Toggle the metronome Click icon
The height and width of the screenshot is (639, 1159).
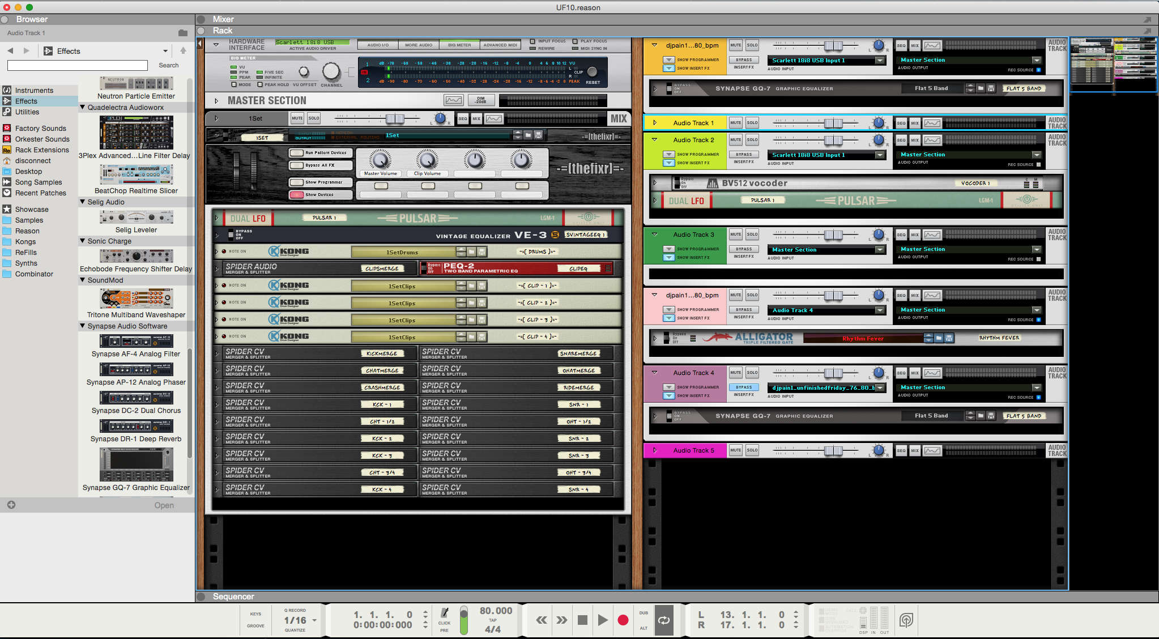pos(445,613)
